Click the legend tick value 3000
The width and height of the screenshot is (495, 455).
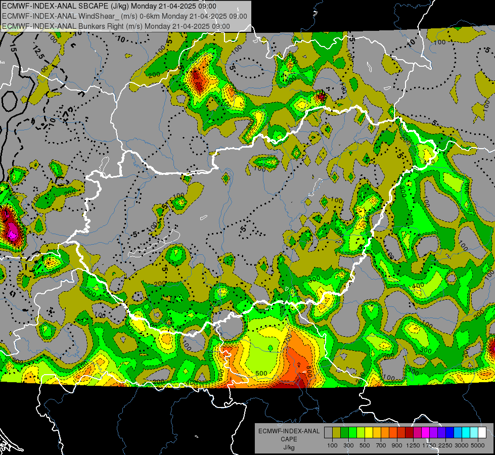click(462, 445)
